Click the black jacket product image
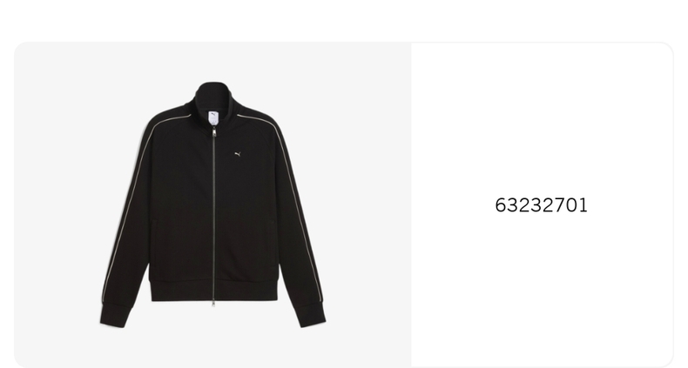This screenshot has width=688, height=368. click(x=212, y=204)
